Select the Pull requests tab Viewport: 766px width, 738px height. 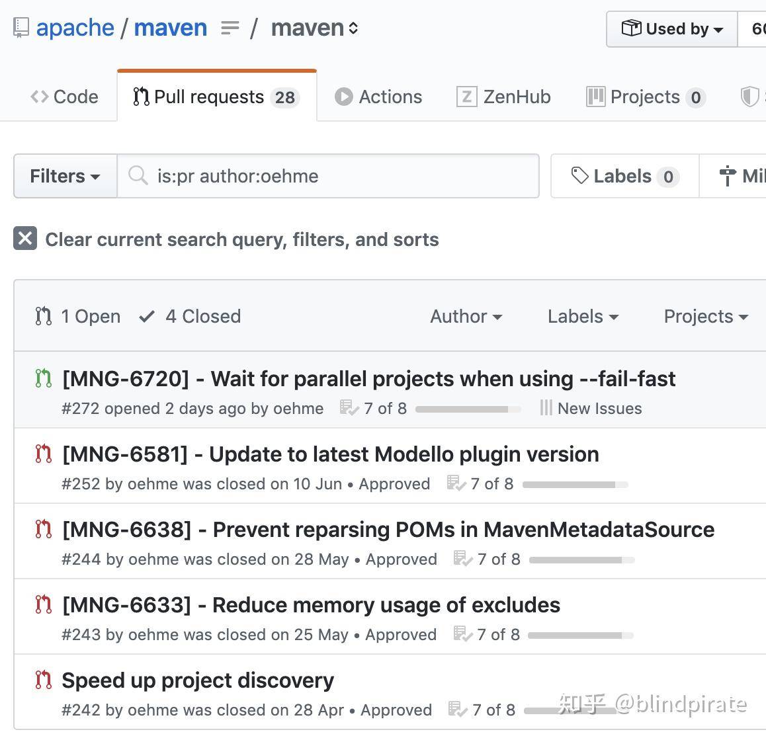[217, 97]
